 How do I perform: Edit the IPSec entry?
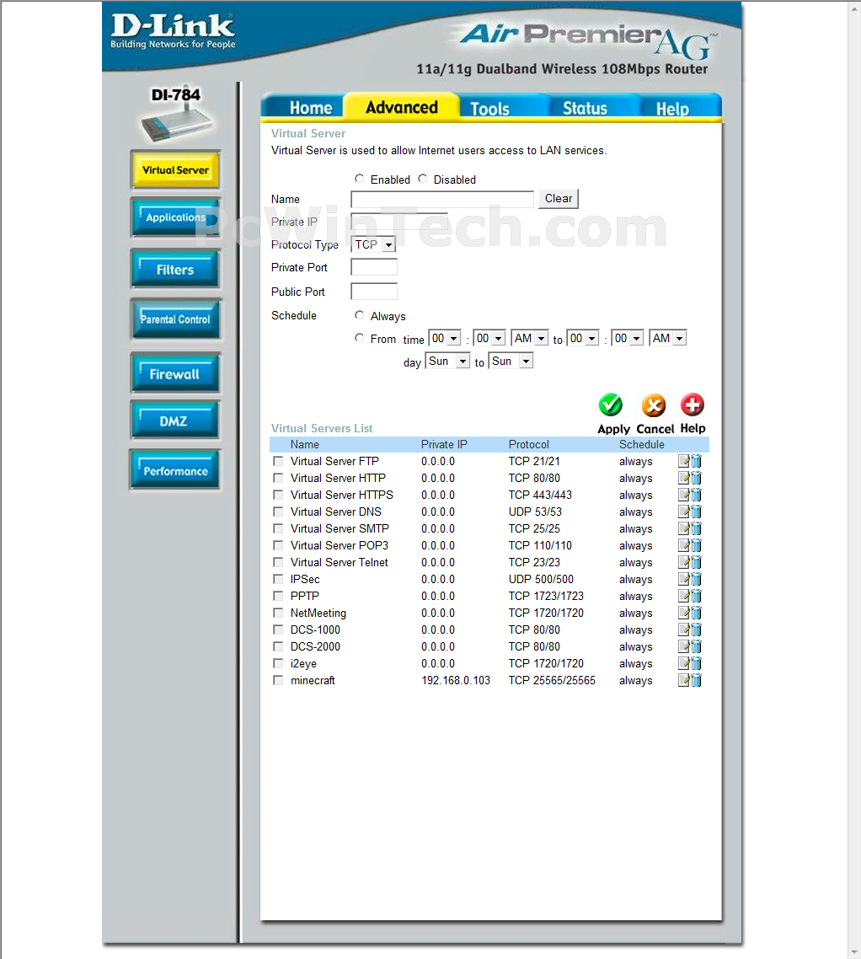coord(684,579)
